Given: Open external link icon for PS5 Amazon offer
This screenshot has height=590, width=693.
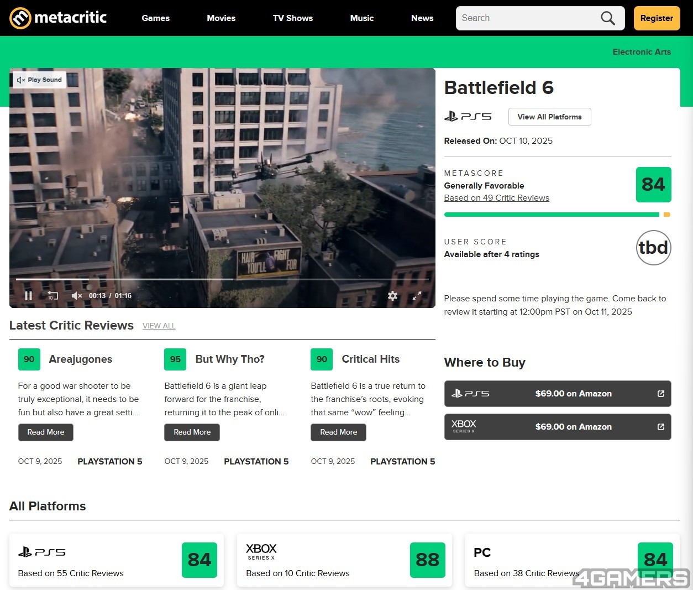Looking at the screenshot, I should 660,394.
